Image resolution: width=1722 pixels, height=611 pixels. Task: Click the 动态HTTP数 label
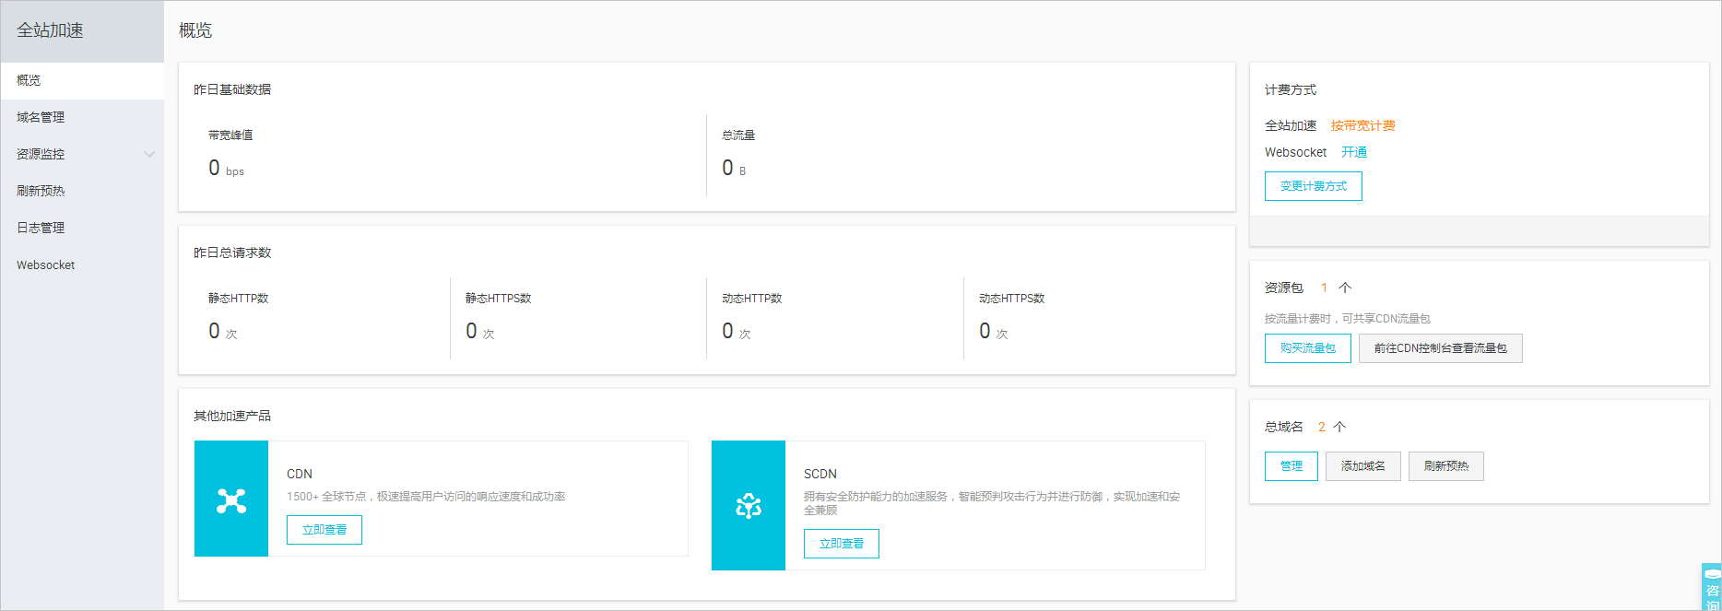click(751, 299)
